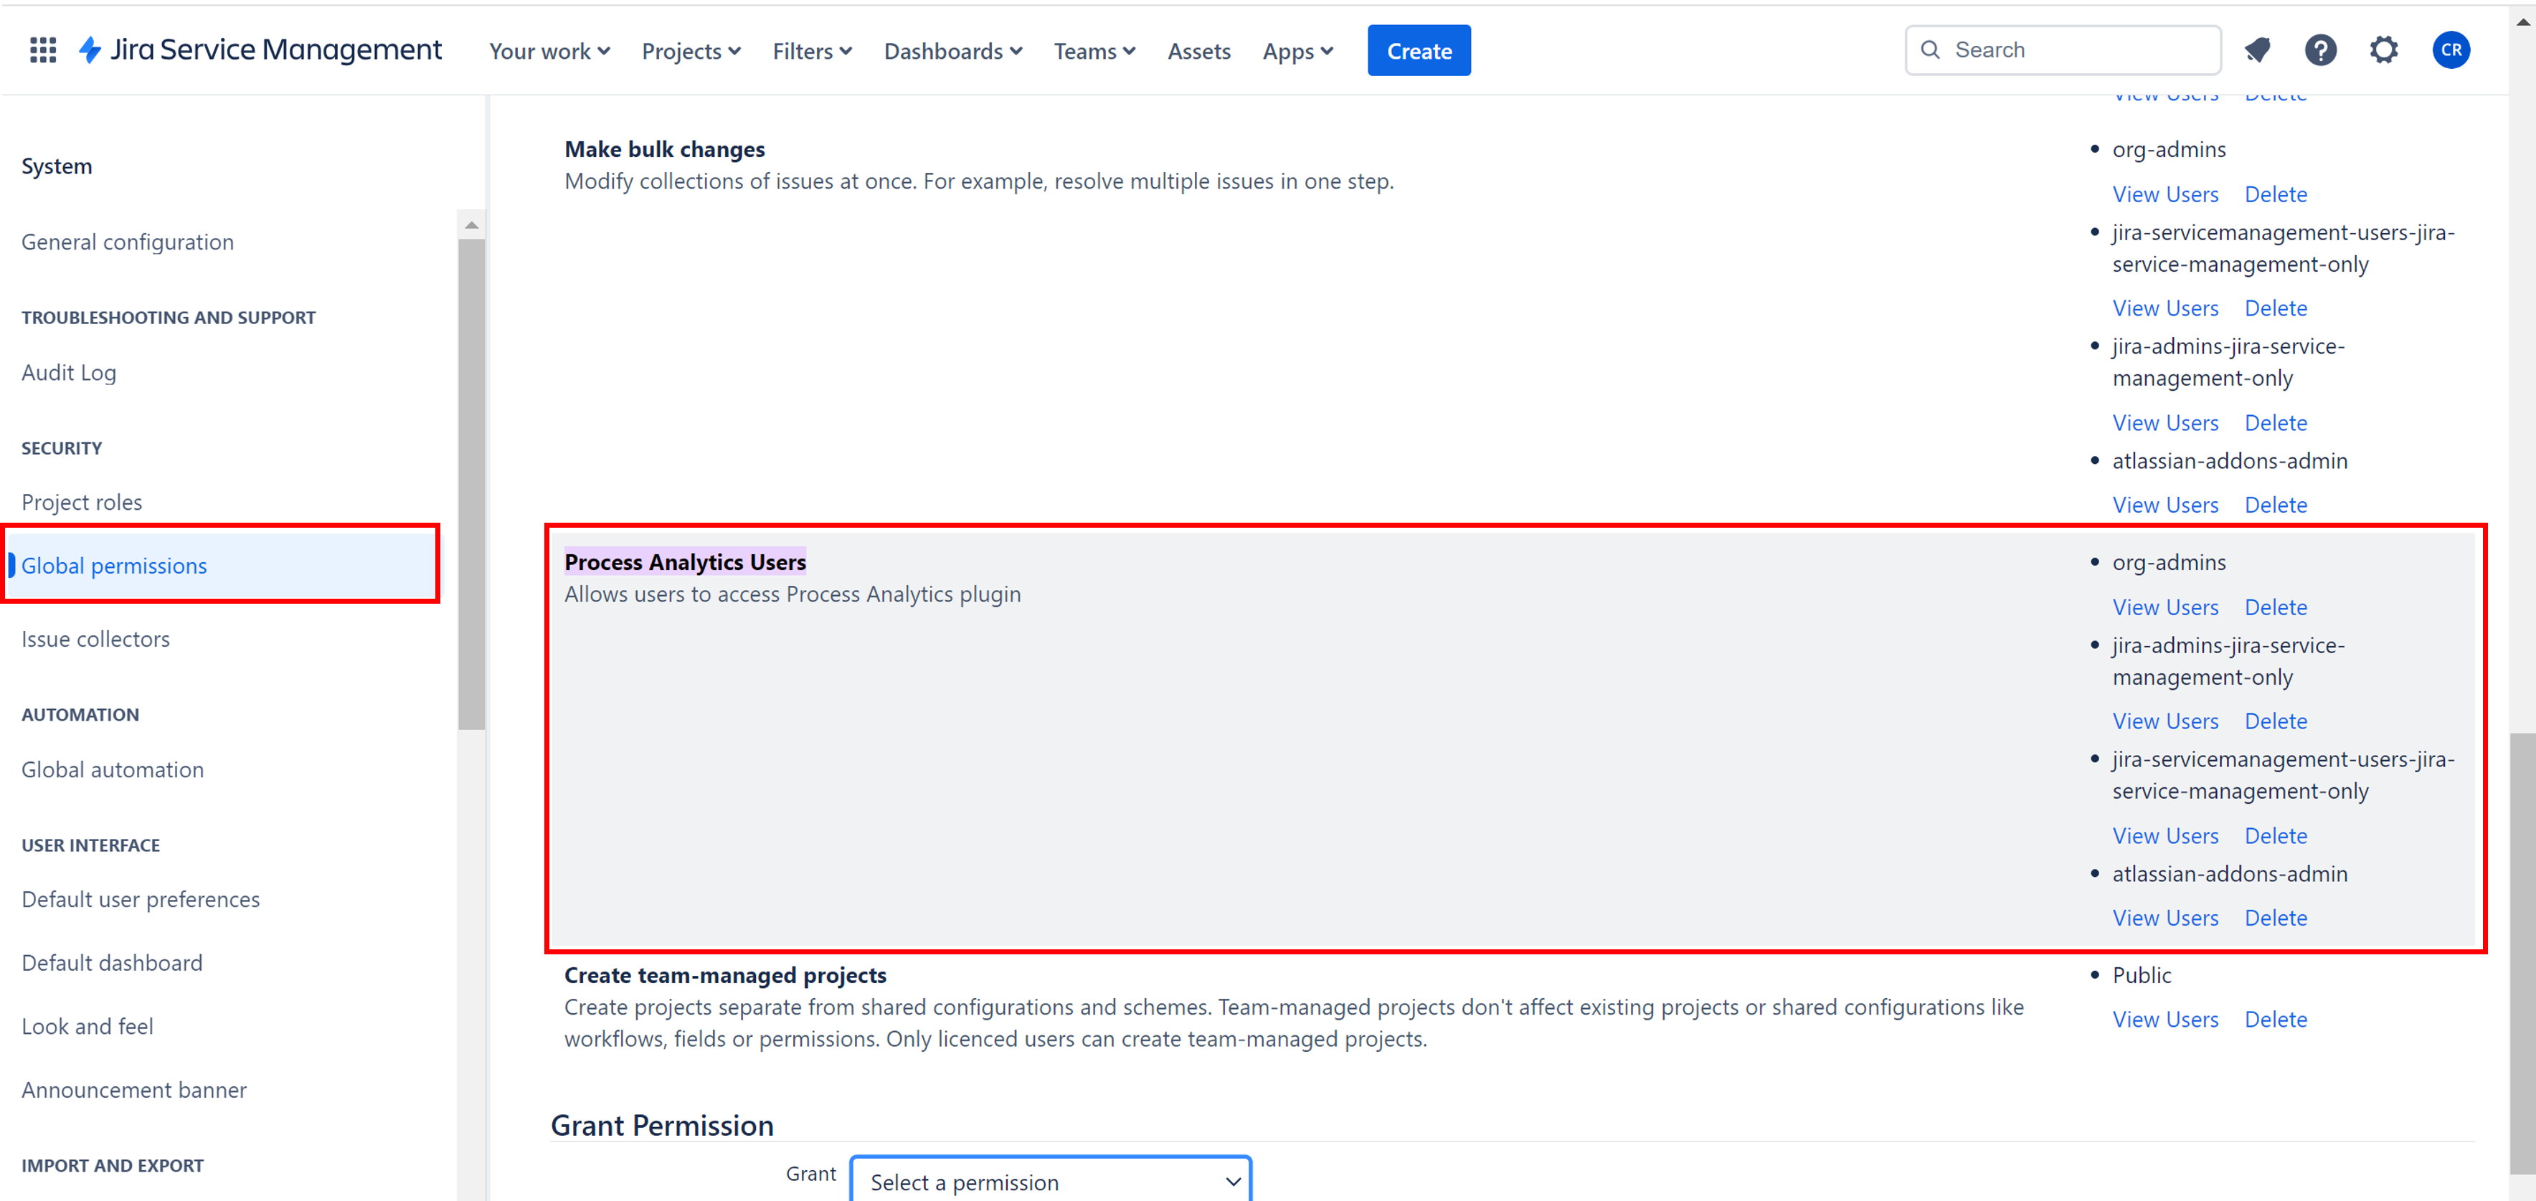Open the settings gear icon
2536x1201 pixels.
[2383, 50]
